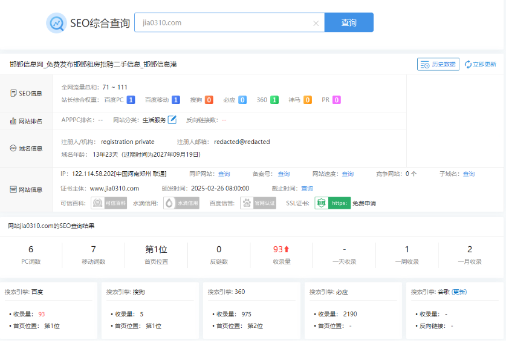Click the 全网流量总和 71 ~ 111 value

115,87
